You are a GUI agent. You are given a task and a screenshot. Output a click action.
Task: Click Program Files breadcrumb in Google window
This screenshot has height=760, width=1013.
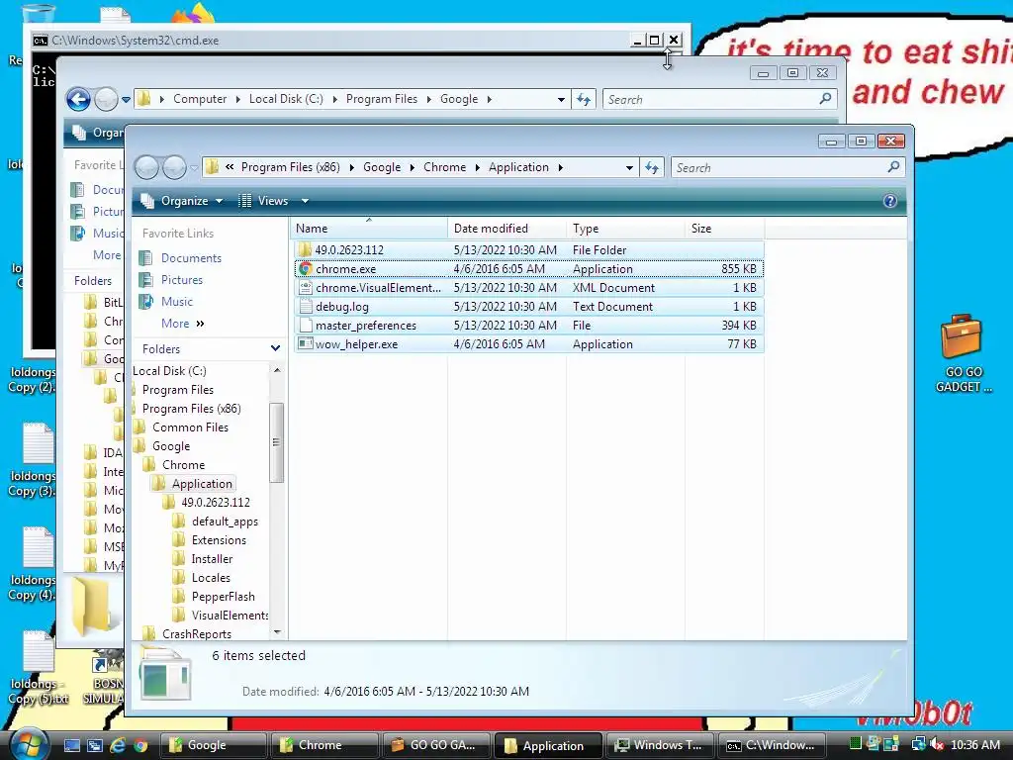pyautogui.click(x=381, y=99)
